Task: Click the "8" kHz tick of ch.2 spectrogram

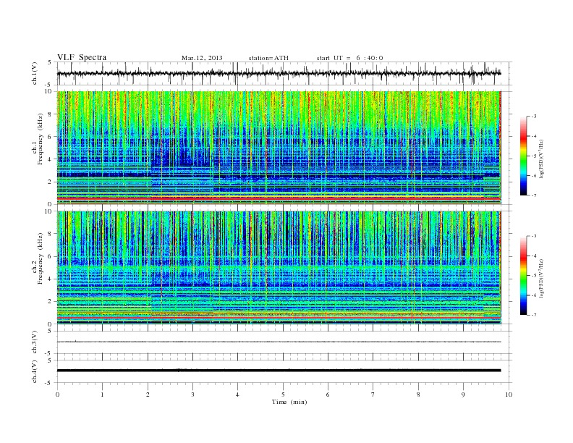Action: pyautogui.click(x=50, y=234)
